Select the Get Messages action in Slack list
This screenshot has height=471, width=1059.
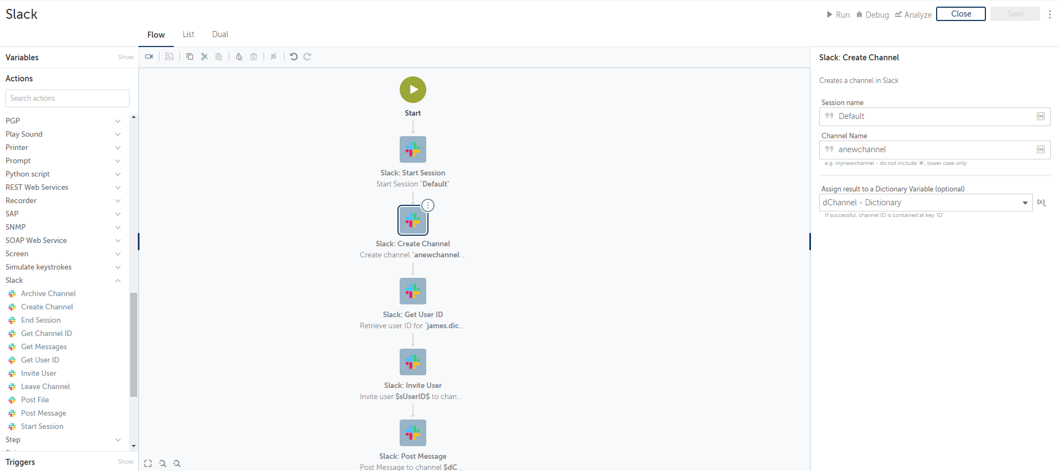click(x=44, y=346)
